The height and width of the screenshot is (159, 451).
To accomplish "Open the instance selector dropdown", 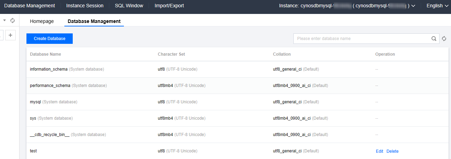I will [413, 6].
